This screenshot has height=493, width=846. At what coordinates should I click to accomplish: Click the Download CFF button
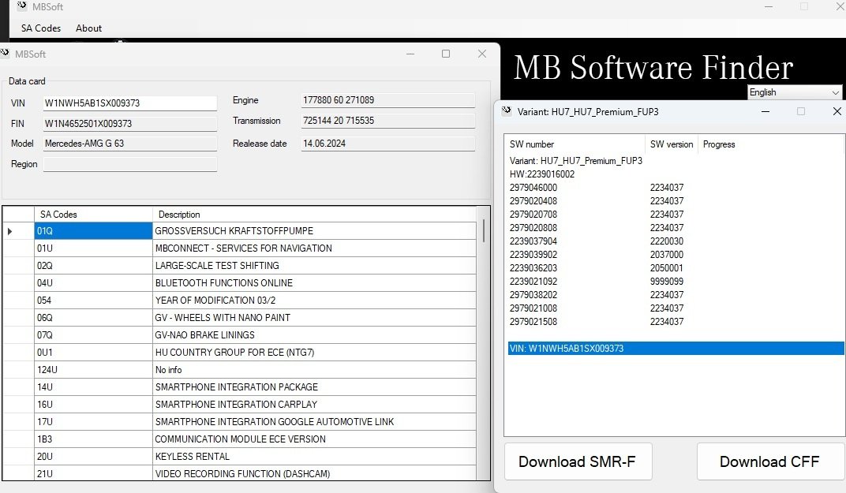tap(769, 461)
